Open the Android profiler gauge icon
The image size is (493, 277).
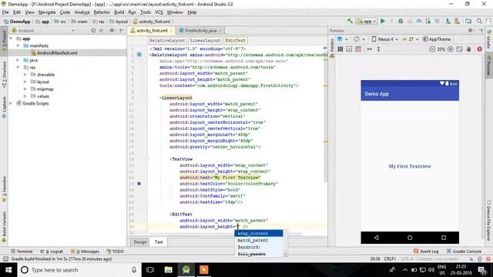click(x=419, y=21)
